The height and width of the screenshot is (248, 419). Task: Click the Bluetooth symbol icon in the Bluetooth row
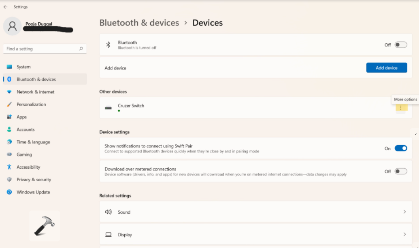108,45
